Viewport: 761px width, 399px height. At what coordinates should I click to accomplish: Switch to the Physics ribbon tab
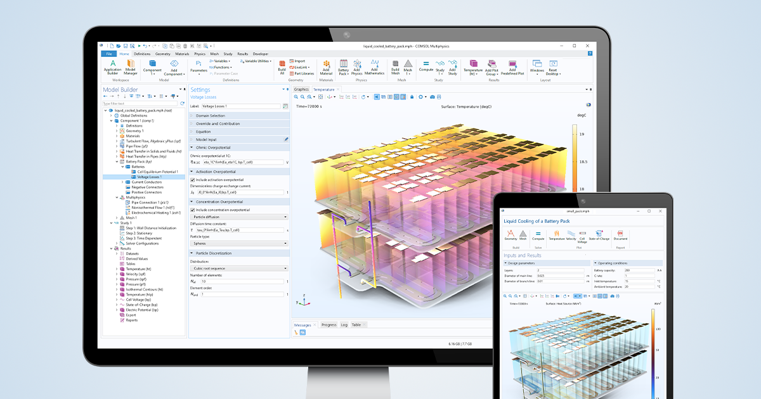pyautogui.click(x=200, y=54)
